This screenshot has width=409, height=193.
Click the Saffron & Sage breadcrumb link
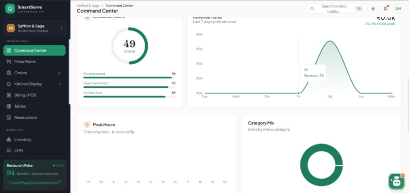pos(88,6)
